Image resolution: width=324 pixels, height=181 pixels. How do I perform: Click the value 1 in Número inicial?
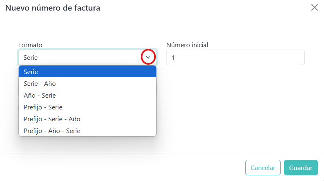(x=173, y=58)
